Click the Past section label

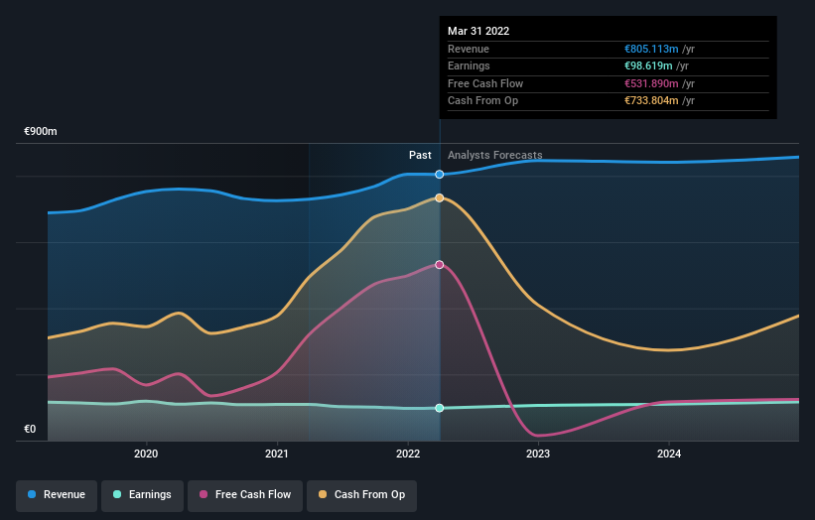[x=420, y=155]
